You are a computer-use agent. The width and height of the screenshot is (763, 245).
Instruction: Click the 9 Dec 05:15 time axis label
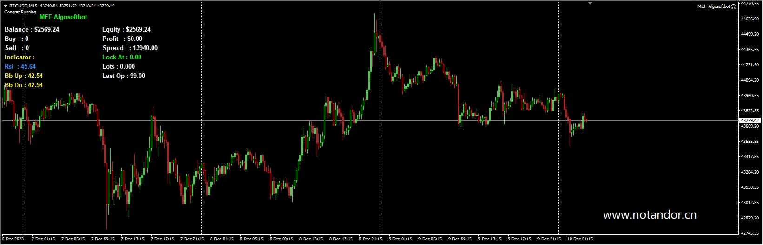430,239
